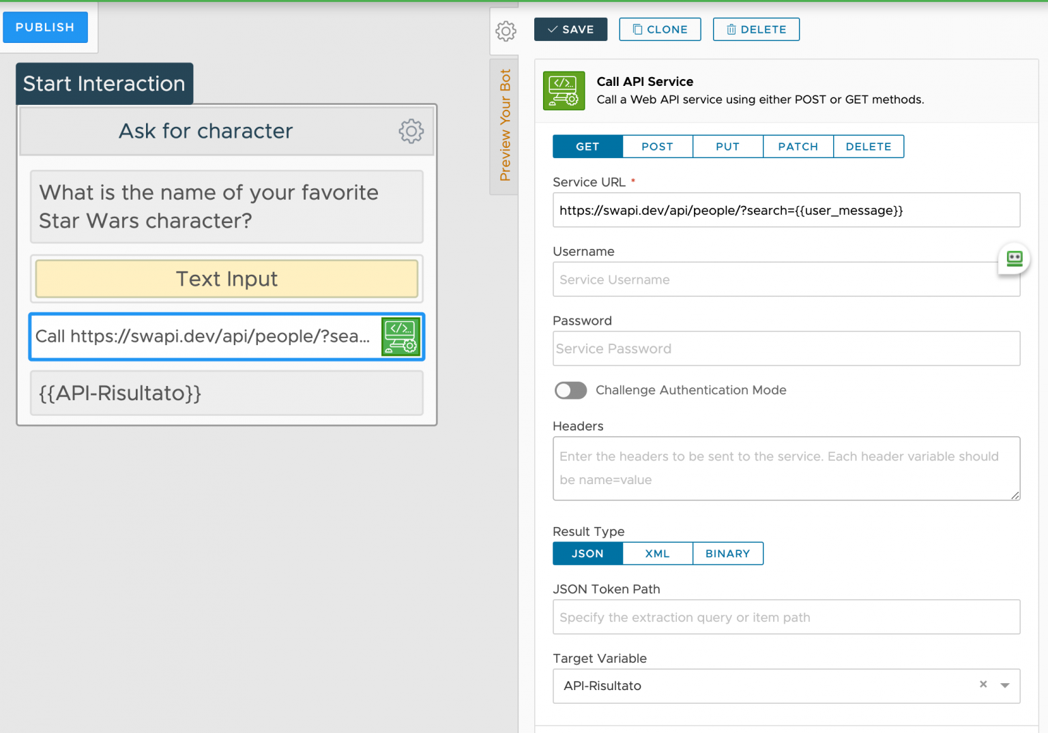Select XML as the Result Type
1048x733 pixels.
pos(657,553)
